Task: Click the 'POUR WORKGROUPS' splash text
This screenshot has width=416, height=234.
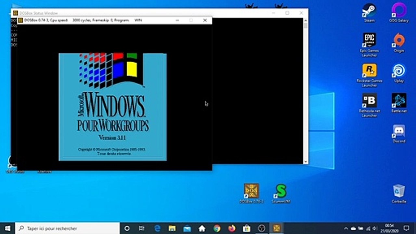Action: [x=113, y=125]
